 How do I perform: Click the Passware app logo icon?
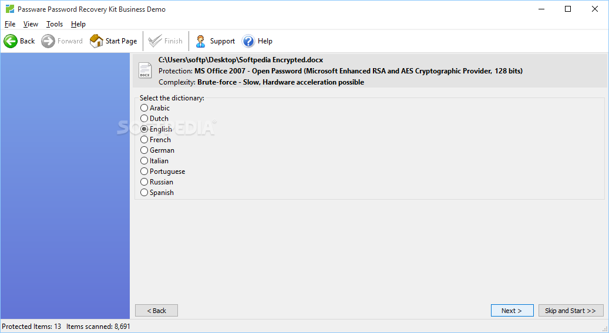click(10, 9)
